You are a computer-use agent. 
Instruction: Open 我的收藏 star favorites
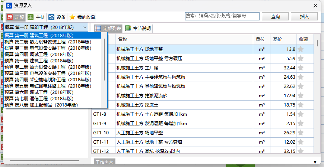coord(82,17)
